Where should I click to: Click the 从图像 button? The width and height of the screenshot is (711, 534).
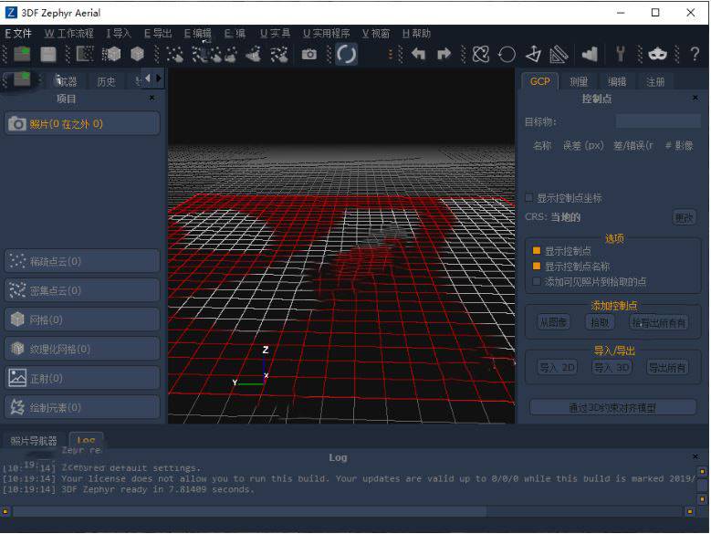click(553, 322)
